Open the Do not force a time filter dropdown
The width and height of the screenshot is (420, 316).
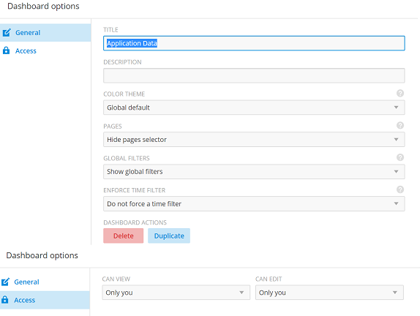point(254,204)
